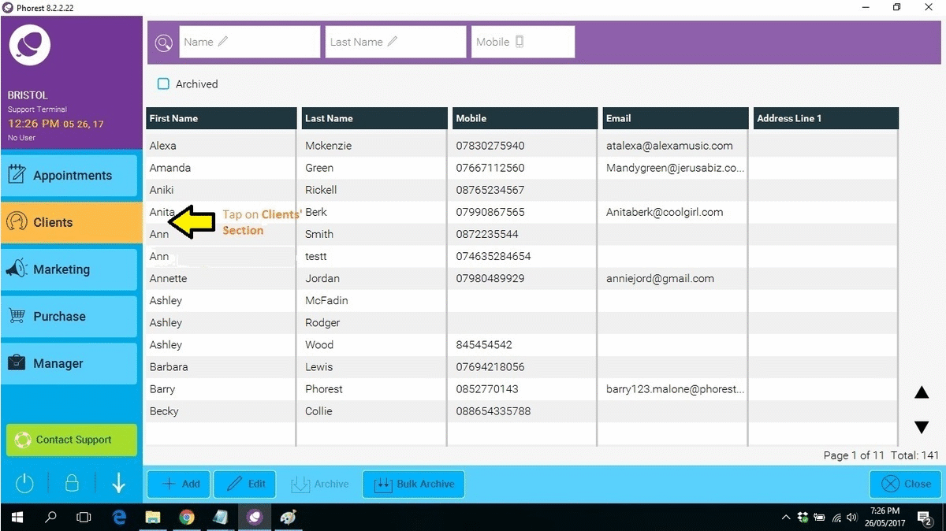Sort by First Name column header
946x531 pixels.
pos(222,118)
